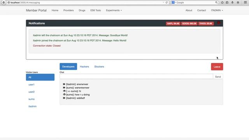Viewport: 249px width, 140px height.
Task: Select user2 in Visible Users
Action: [40, 92]
